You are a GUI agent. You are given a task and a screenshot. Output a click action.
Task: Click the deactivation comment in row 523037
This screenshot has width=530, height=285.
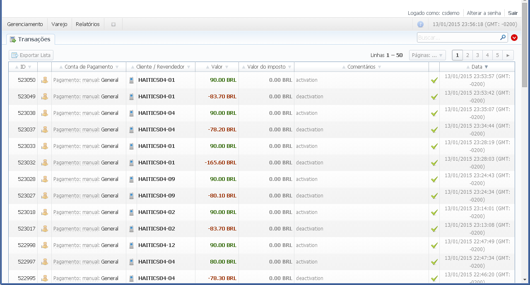pyautogui.click(x=310, y=130)
